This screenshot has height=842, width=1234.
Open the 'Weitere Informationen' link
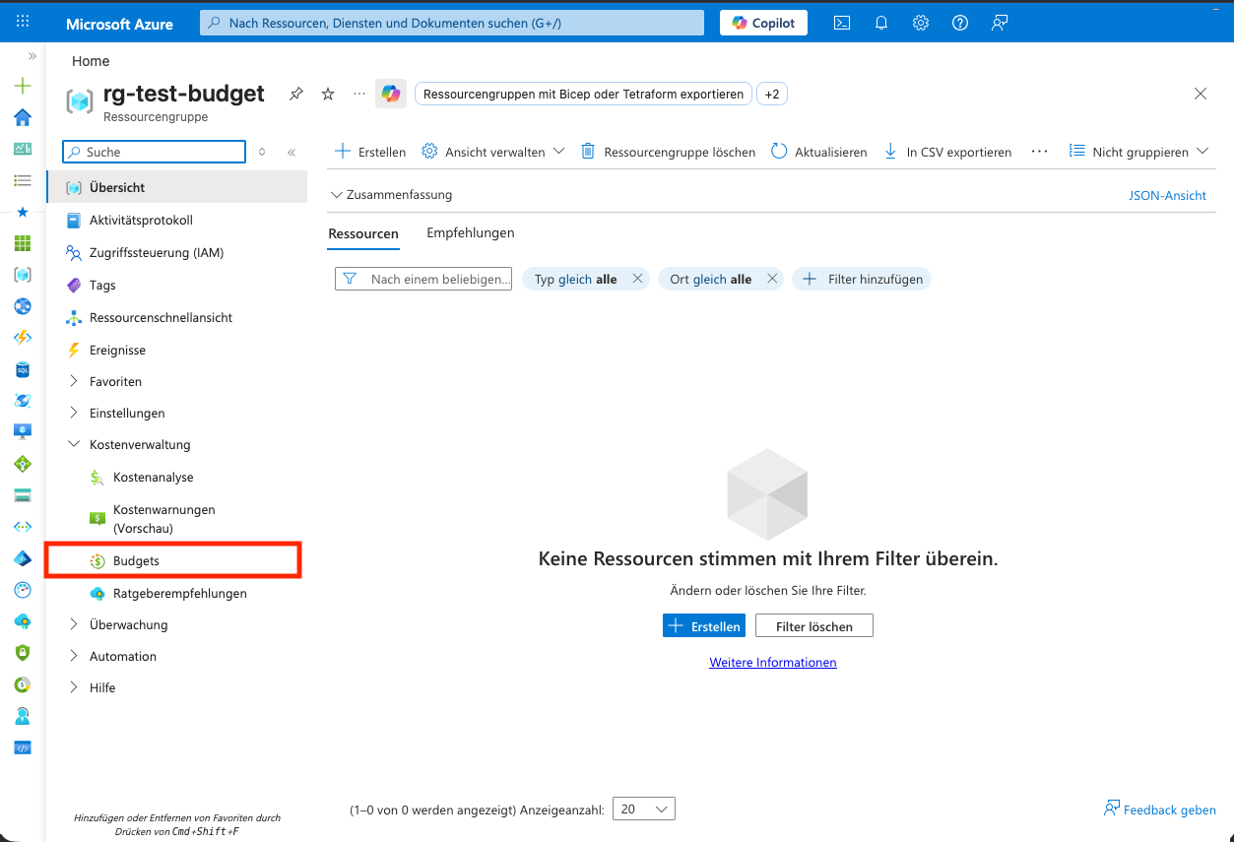pyautogui.click(x=772, y=663)
